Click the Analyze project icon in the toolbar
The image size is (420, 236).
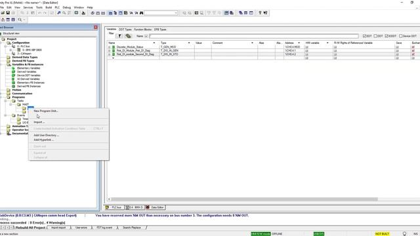click(x=92, y=13)
